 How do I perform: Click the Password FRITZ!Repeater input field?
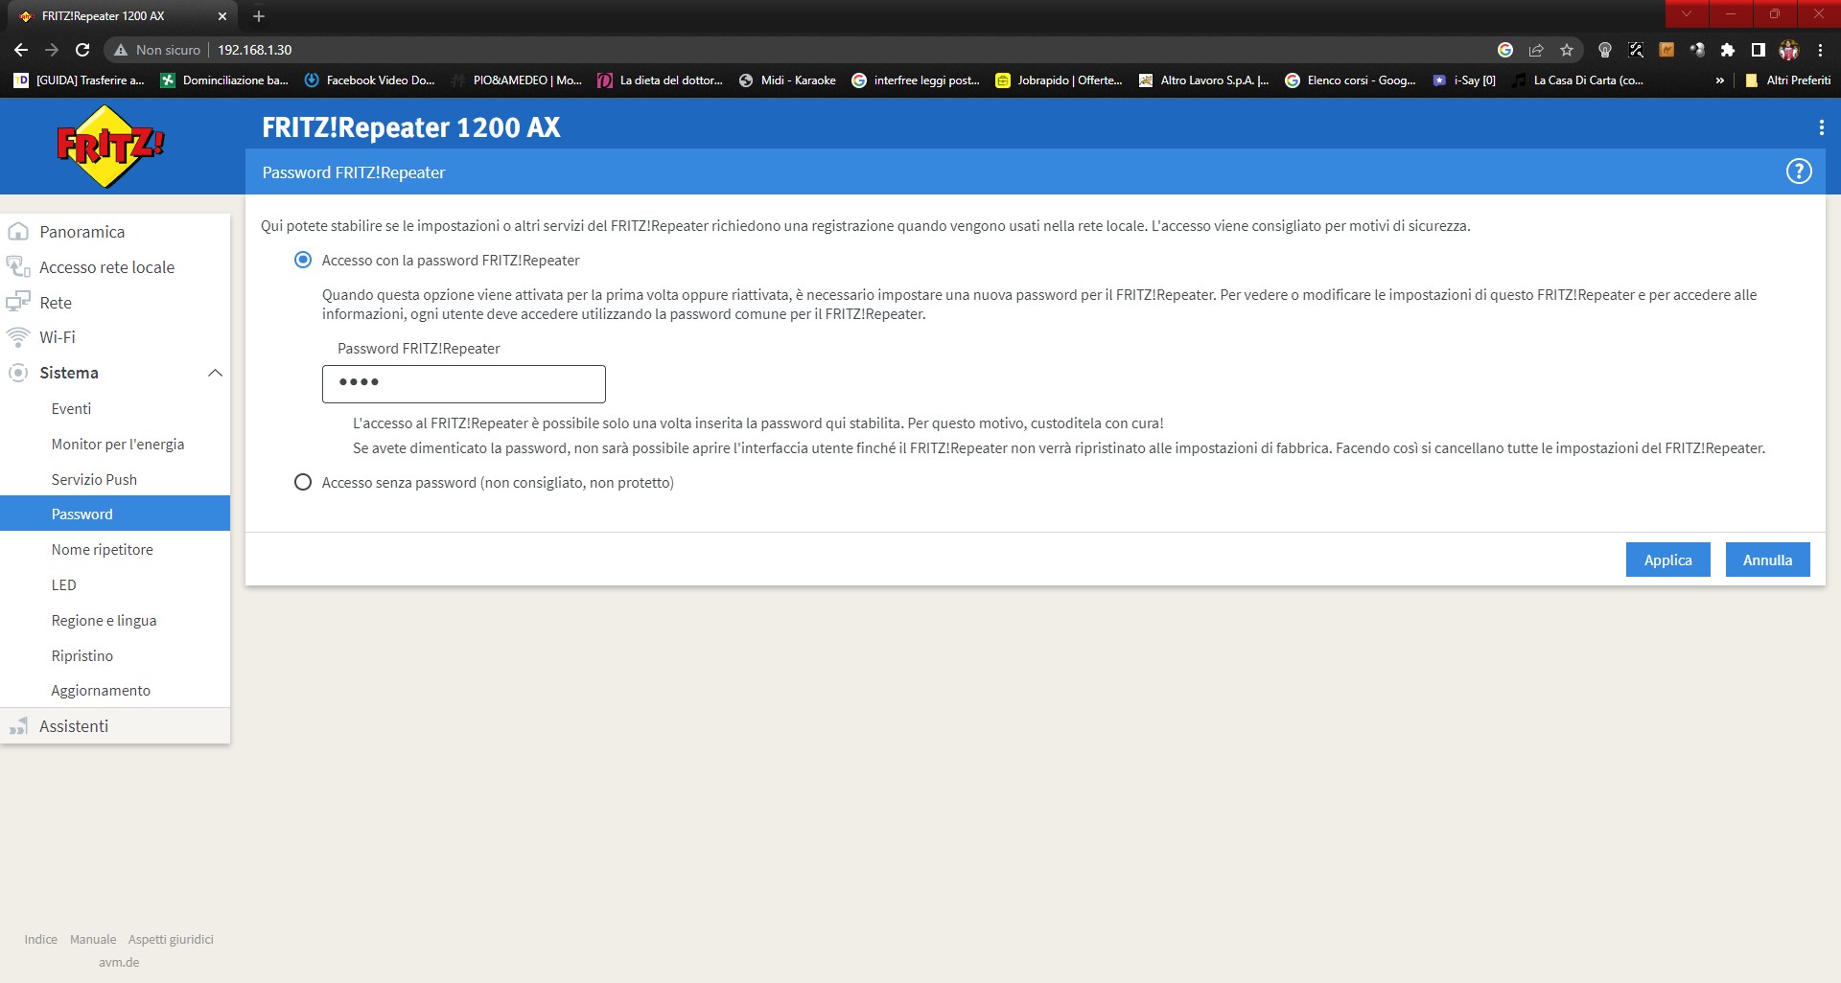point(464,383)
